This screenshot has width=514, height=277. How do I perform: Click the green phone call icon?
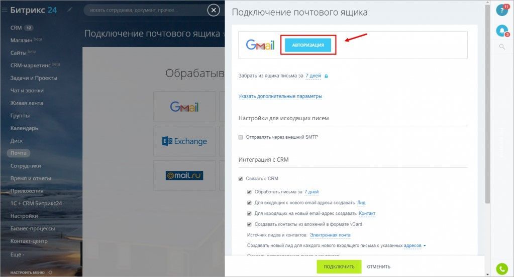point(501,269)
